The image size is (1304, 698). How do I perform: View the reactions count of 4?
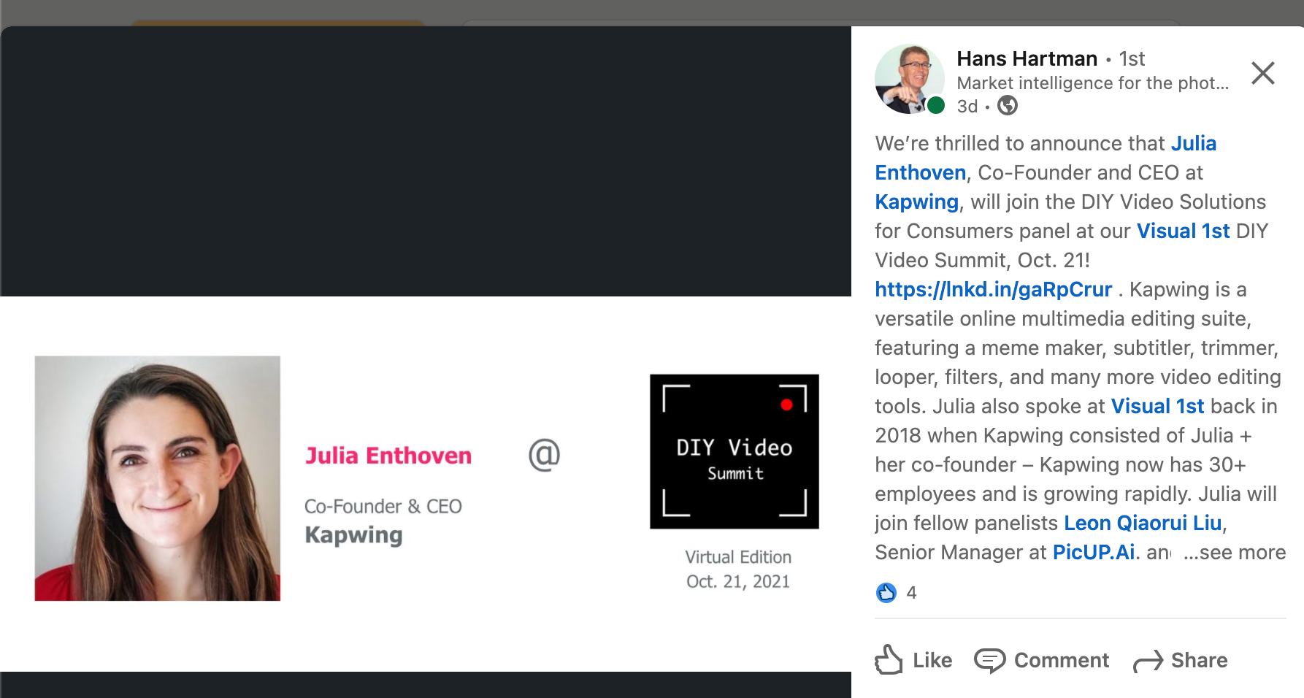(911, 592)
